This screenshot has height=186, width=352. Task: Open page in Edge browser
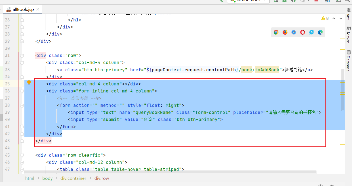coord(320,32)
